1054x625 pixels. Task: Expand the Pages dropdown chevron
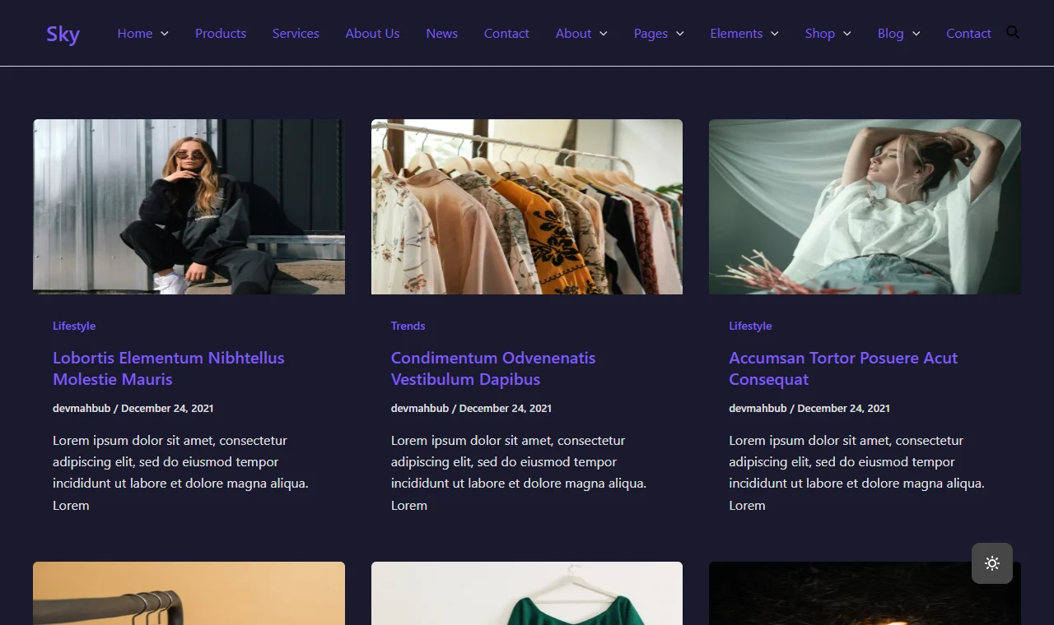680,34
